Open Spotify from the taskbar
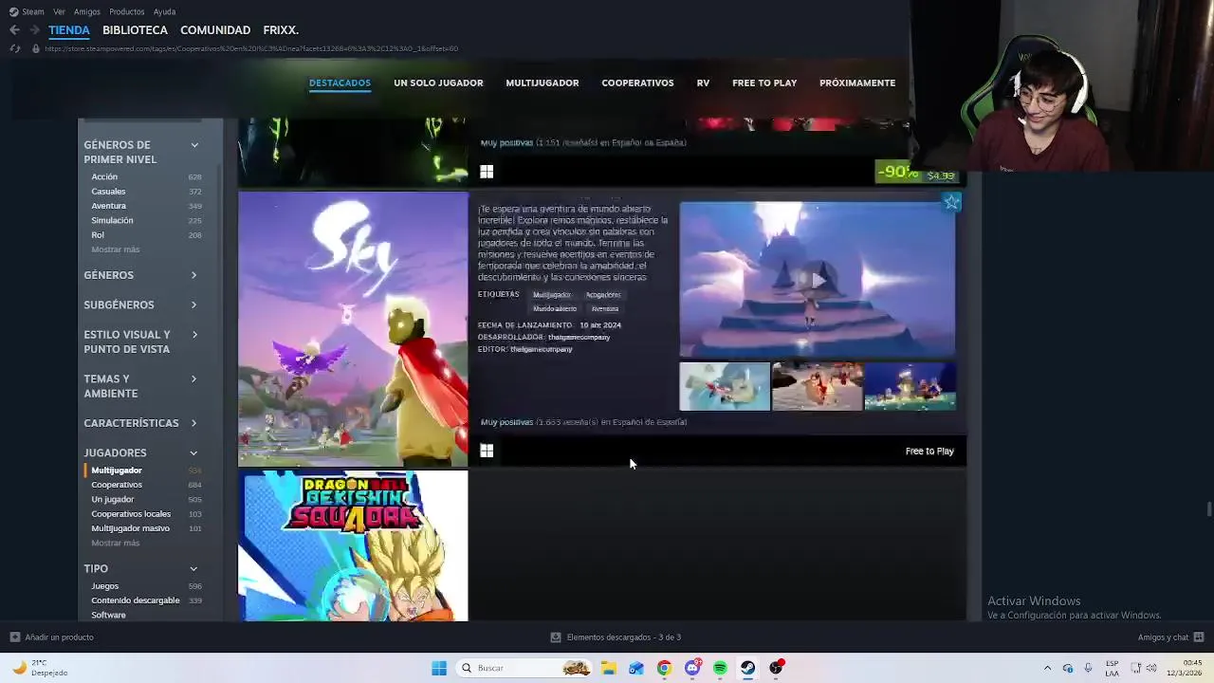The height and width of the screenshot is (683, 1214). [x=720, y=668]
